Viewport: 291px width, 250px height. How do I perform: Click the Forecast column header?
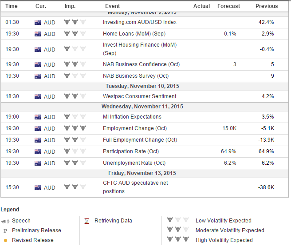(228, 6)
